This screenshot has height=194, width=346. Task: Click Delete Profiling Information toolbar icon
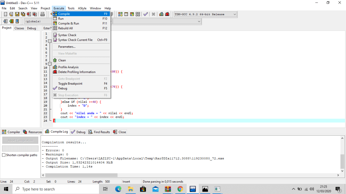(x=167, y=14)
